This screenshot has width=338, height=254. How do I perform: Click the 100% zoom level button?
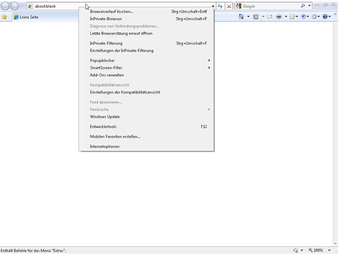pyautogui.click(x=316, y=251)
